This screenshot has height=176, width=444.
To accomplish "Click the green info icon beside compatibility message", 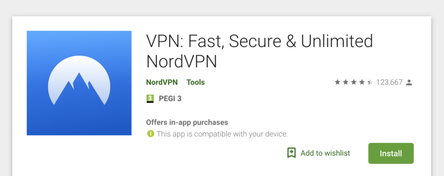I will point(150,134).
